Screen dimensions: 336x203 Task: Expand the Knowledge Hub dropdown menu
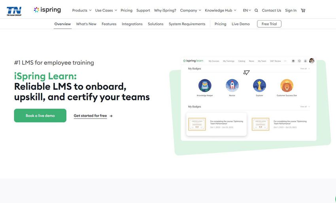[x=221, y=10]
